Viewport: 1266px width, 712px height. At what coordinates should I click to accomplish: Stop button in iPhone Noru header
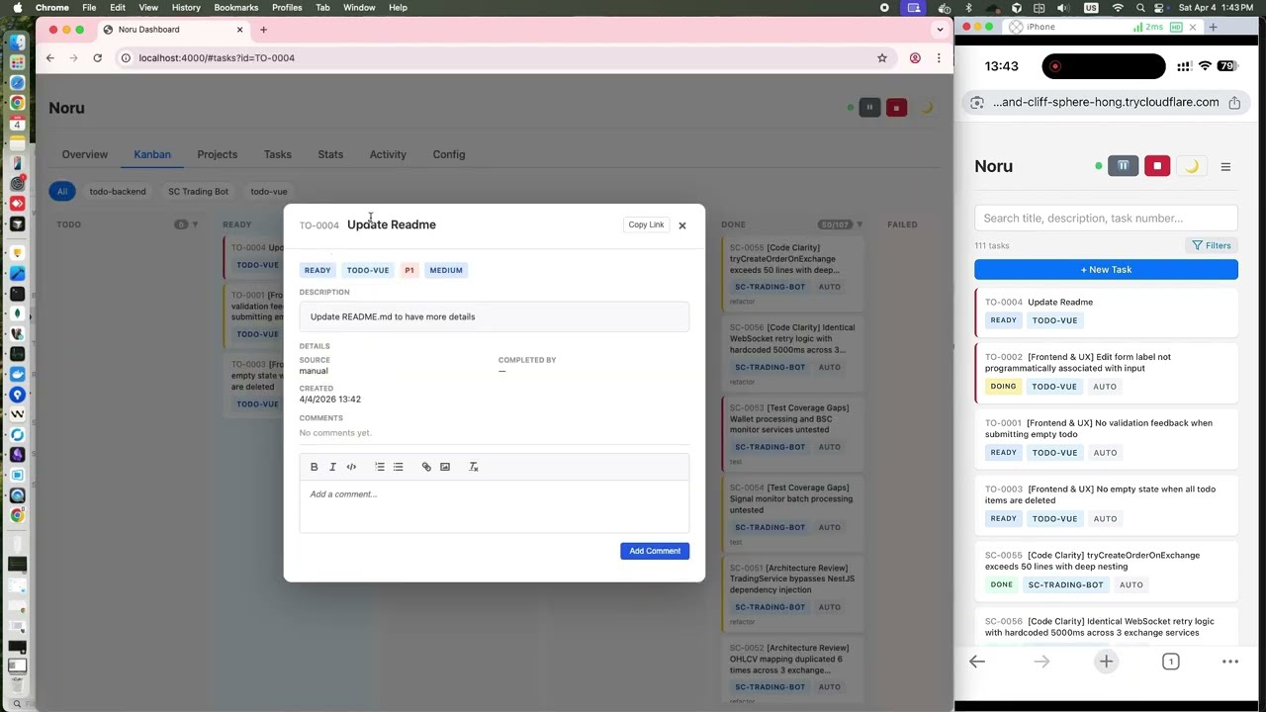coord(1157,166)
